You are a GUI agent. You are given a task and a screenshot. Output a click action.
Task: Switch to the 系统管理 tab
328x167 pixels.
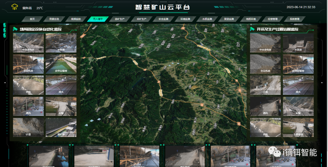[x=294, y=19]
